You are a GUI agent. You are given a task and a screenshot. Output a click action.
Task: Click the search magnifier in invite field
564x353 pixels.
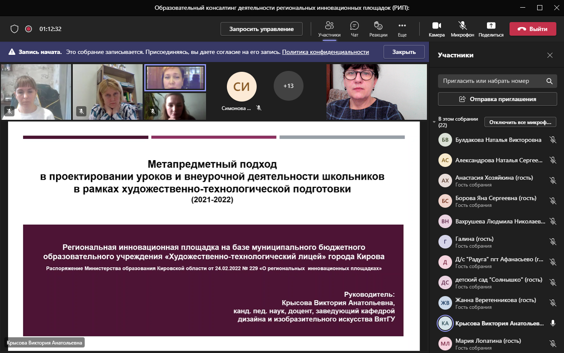pos(550,81)
